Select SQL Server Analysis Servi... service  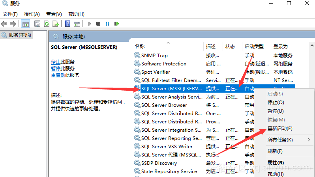pos(172,97)
